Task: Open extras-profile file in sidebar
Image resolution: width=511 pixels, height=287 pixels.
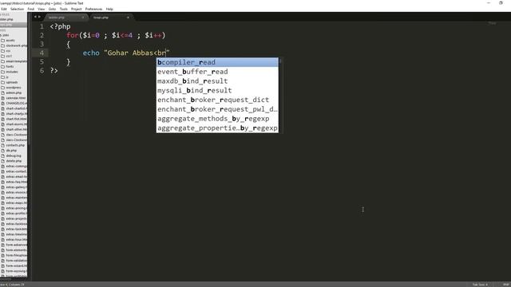Action: (16, 213)
